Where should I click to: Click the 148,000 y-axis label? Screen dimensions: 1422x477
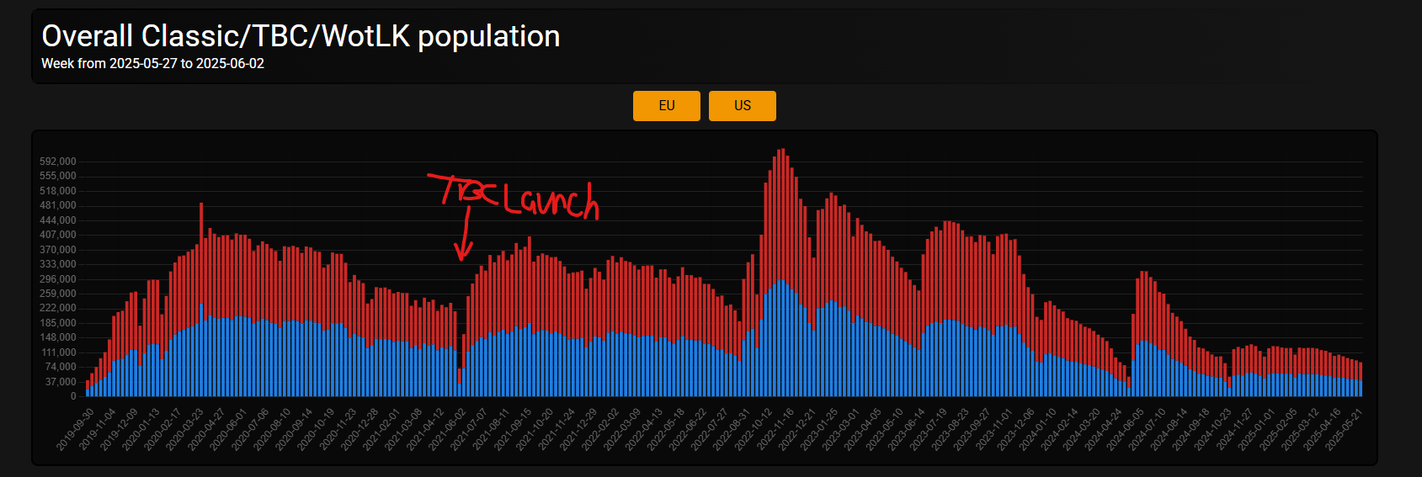57,337
